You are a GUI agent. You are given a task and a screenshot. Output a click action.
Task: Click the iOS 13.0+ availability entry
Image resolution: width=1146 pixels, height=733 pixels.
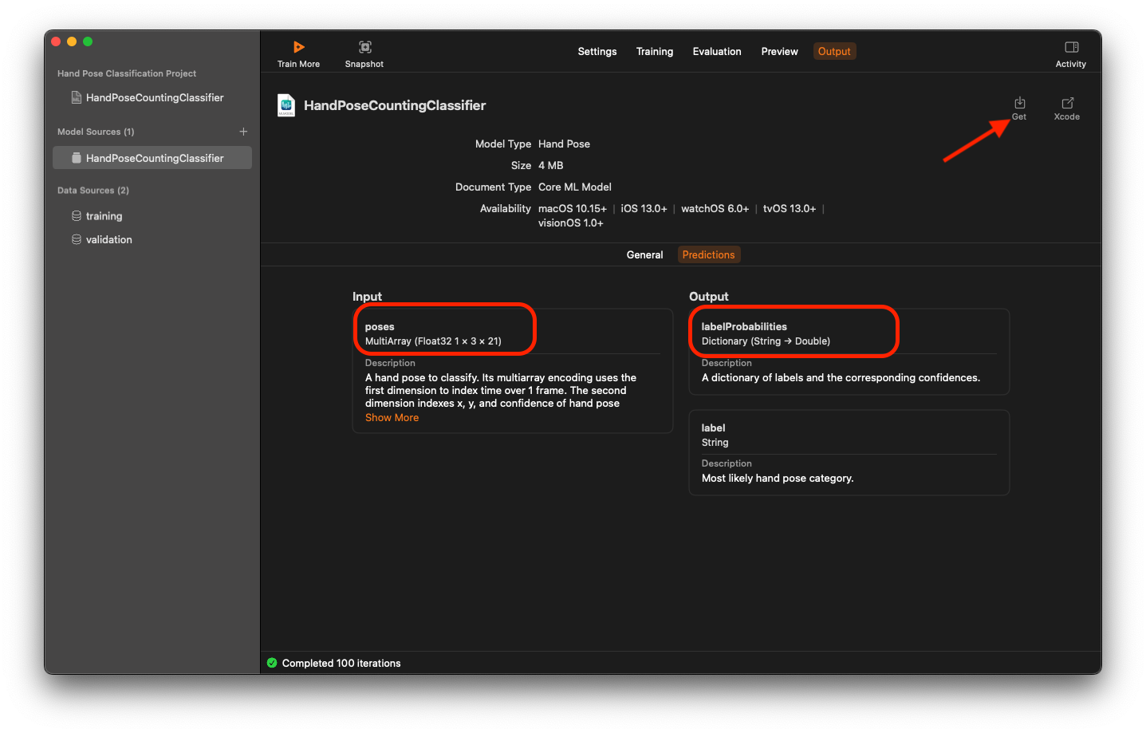pos(644,209)
